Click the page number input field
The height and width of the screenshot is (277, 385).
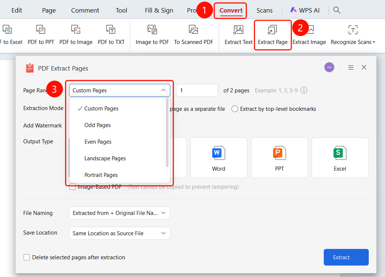197,90
